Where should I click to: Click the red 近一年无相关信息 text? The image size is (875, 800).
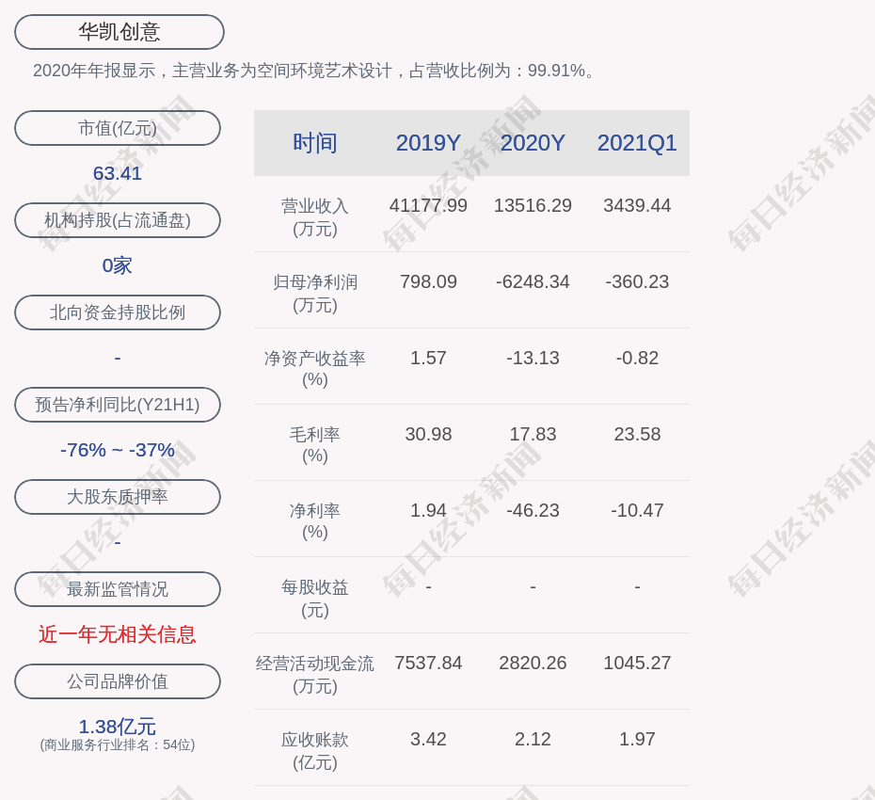118,634
